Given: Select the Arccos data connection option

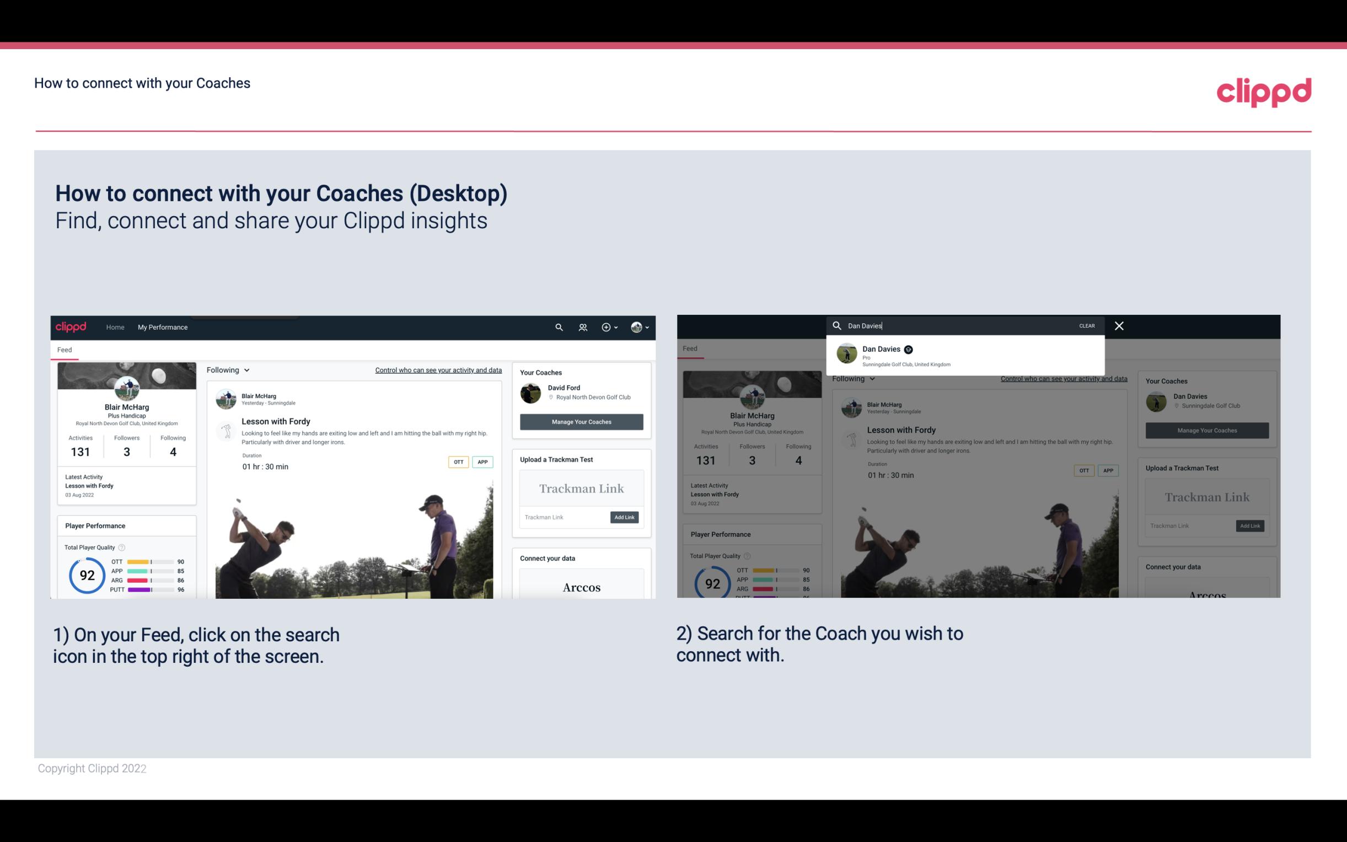Looking at the screenshot, I should click(582, 588).
